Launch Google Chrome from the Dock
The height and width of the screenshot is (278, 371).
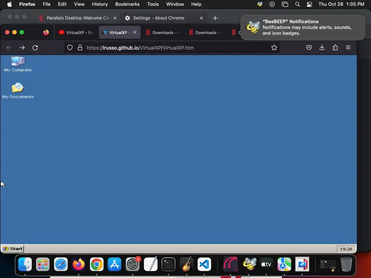96,264
